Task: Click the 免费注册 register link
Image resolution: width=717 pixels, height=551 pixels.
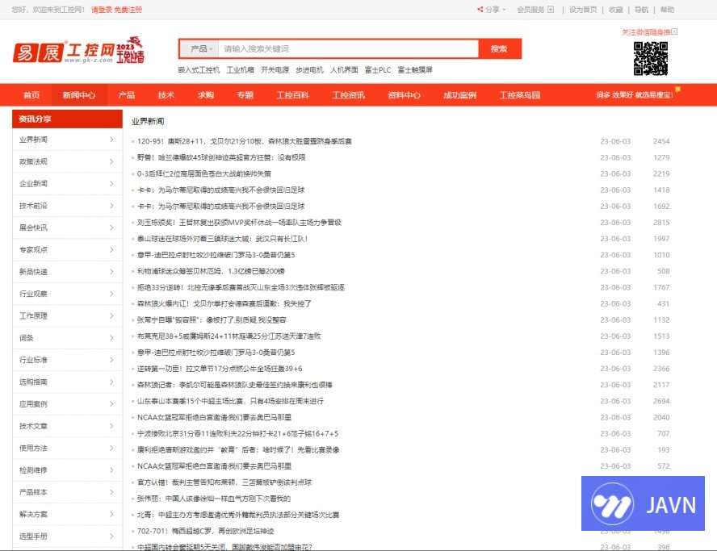Action: (x=128, y=10)
